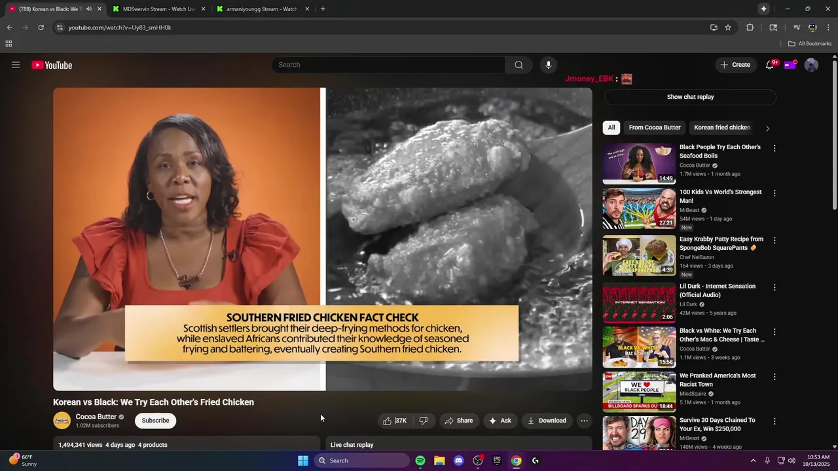
Task: Show chat replay
Action: pos(690,97)
